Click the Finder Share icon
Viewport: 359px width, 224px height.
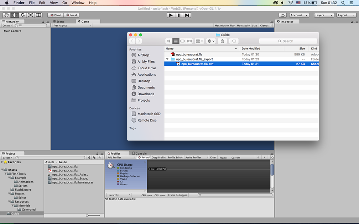tap(222, 41)
